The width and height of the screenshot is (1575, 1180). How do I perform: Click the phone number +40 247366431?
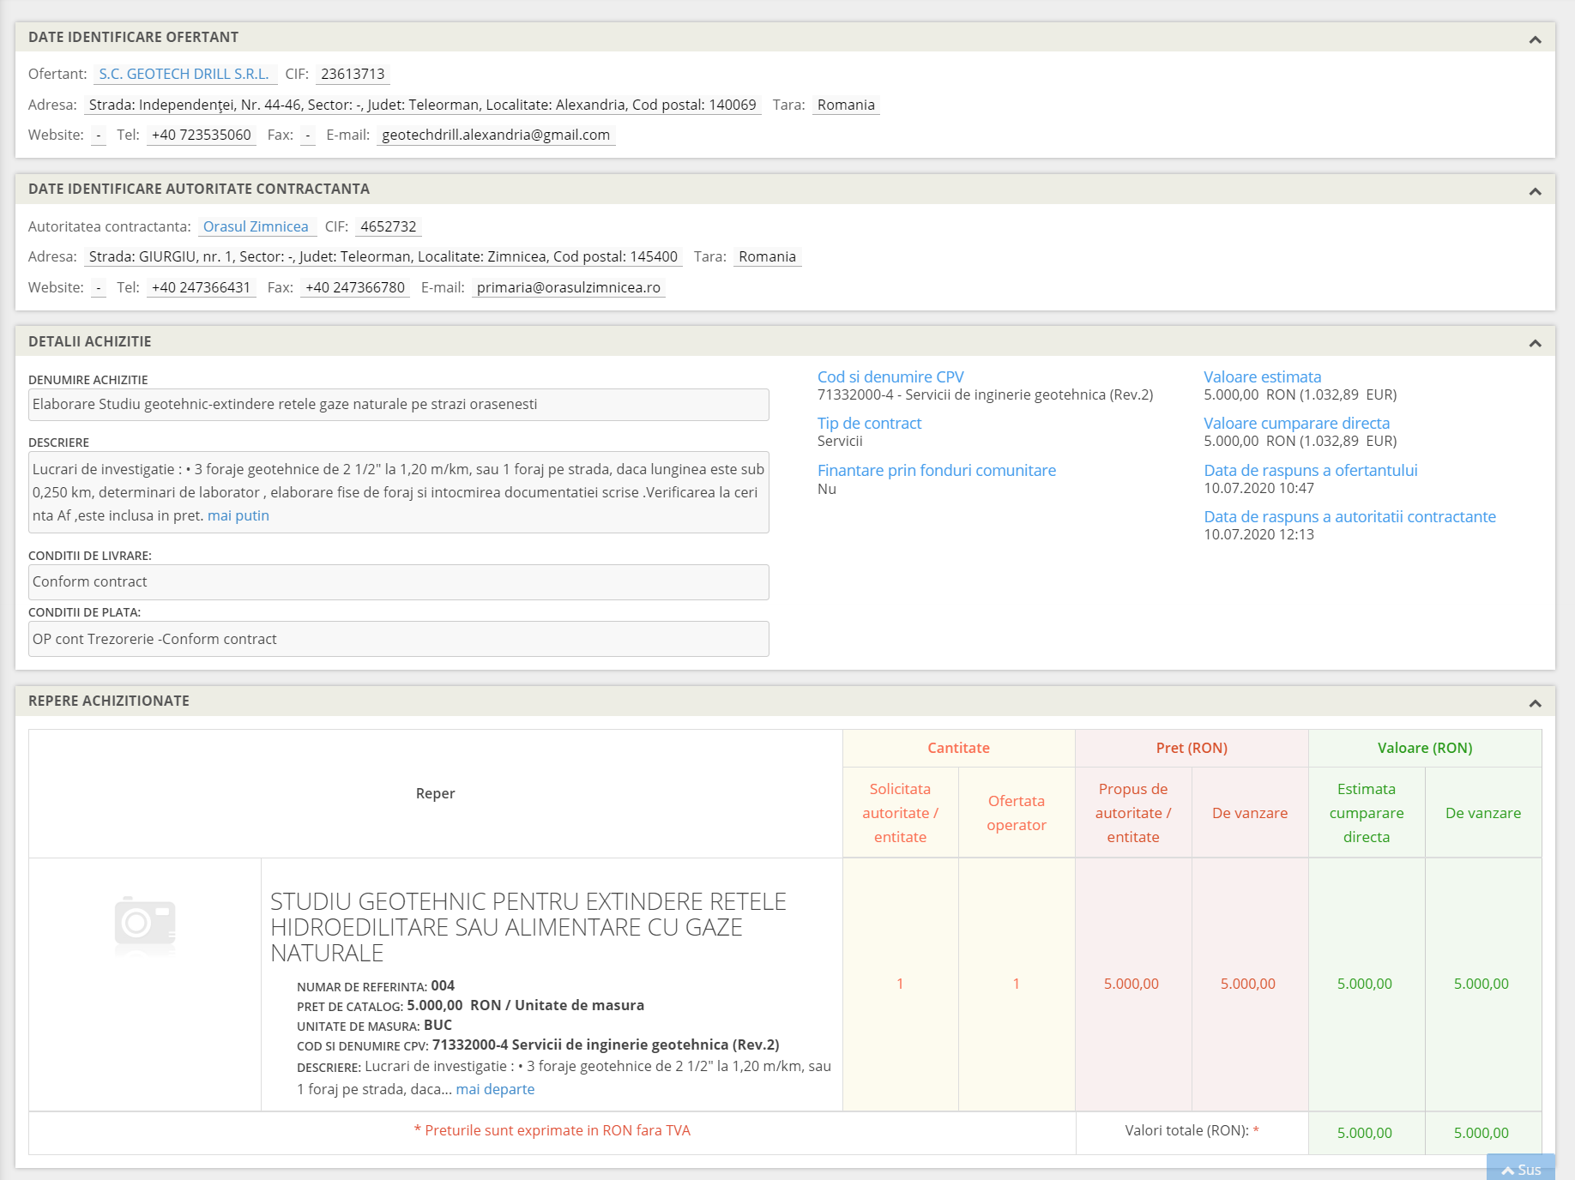point(201,287)
